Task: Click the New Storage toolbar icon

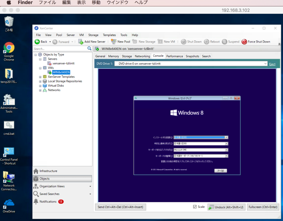Action: (x=135, y=41)
